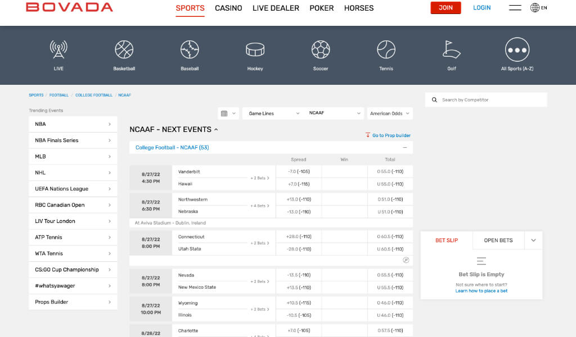Open MLB in Trending Events
Image resolution: width=576 pixels, height=337 pixels.
tap(73, 156)
